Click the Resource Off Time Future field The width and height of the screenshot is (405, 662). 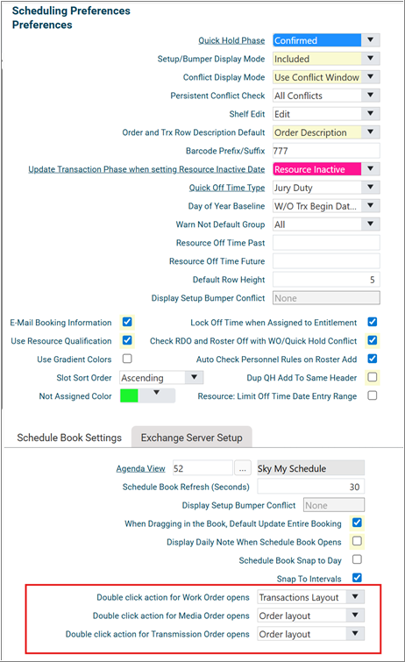pyautogui.click(x=326, y=261)
